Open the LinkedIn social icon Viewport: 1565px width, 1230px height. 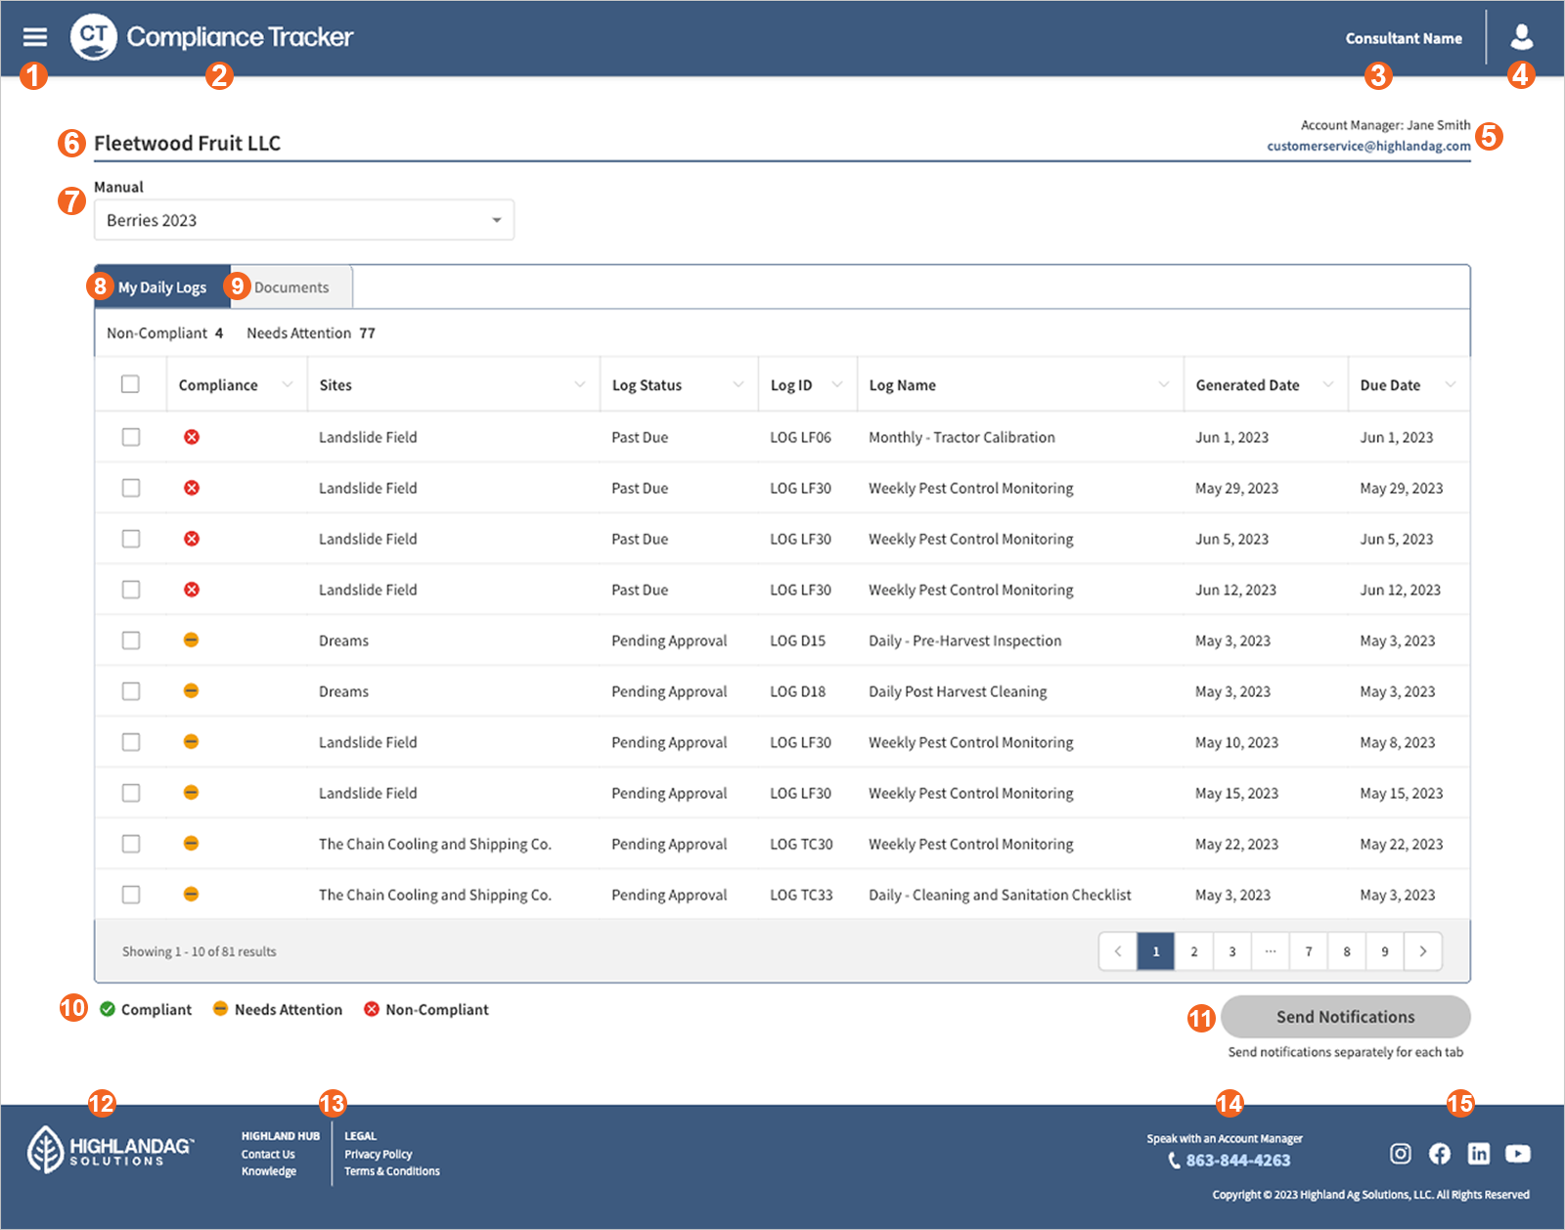pyautogui.click(x=1479, y=1154)
